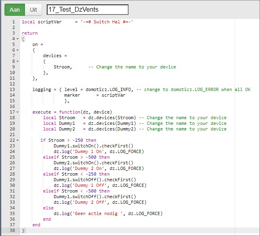Click the string '-=# Switch Hal #=-'
260x236 pixels.
tap(107, 22)
